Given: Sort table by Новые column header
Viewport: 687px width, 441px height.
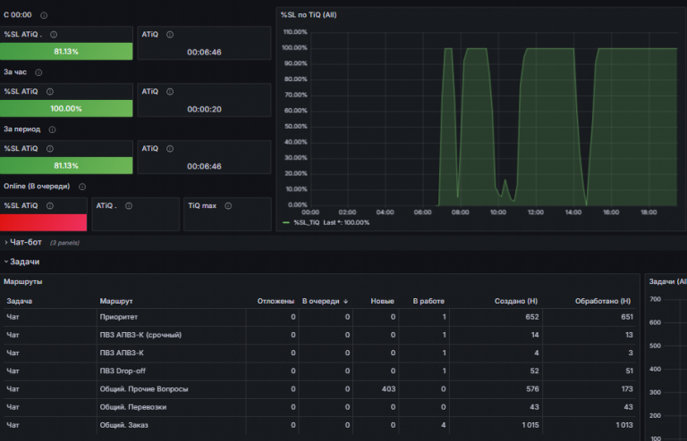Looking at the screenshot, I should pos(382,301).
